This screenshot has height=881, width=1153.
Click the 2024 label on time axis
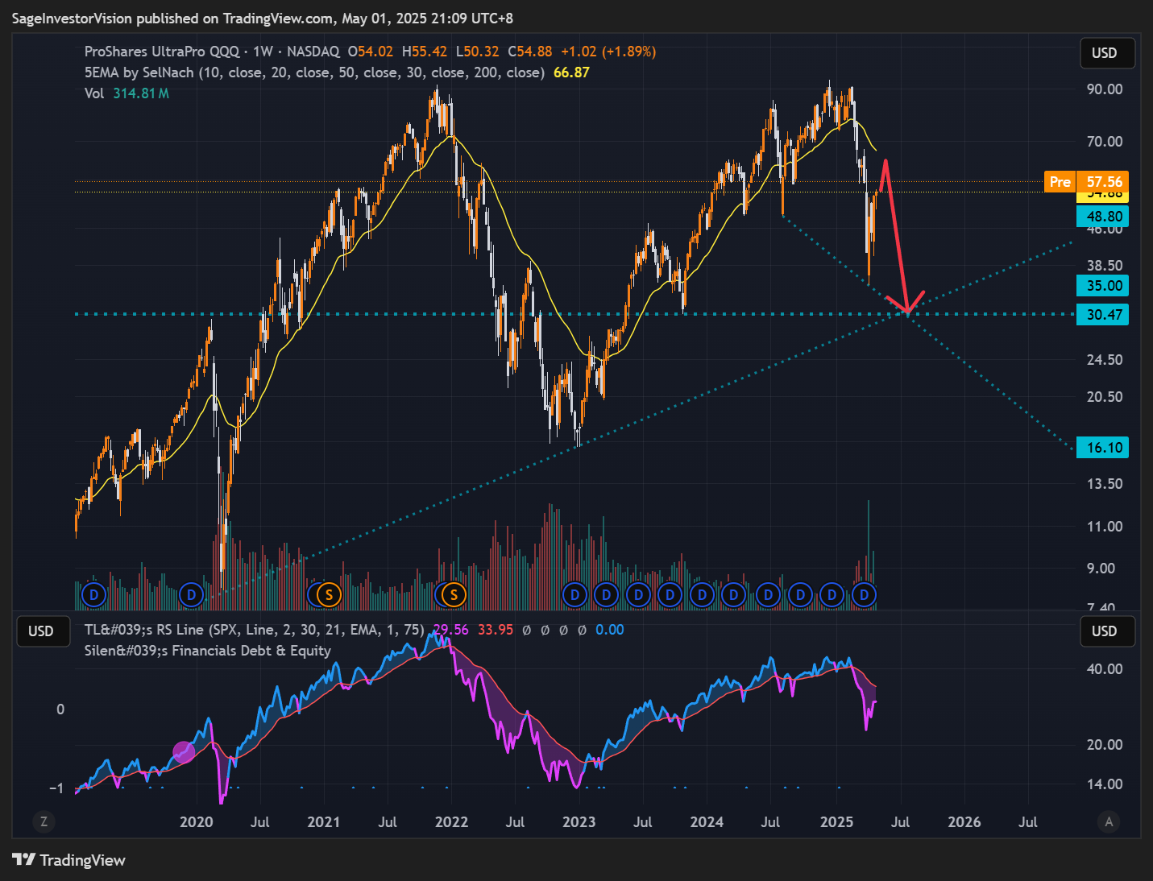coord(707,822)
